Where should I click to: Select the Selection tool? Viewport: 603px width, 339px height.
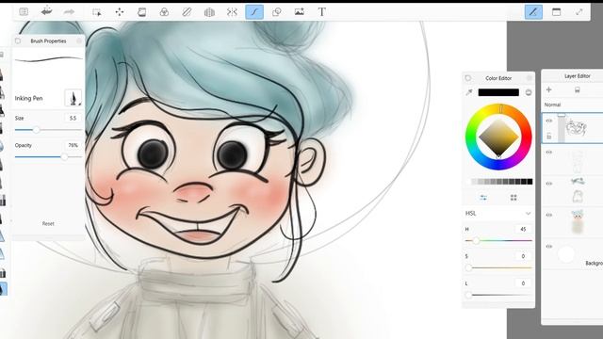click(96, 12)
